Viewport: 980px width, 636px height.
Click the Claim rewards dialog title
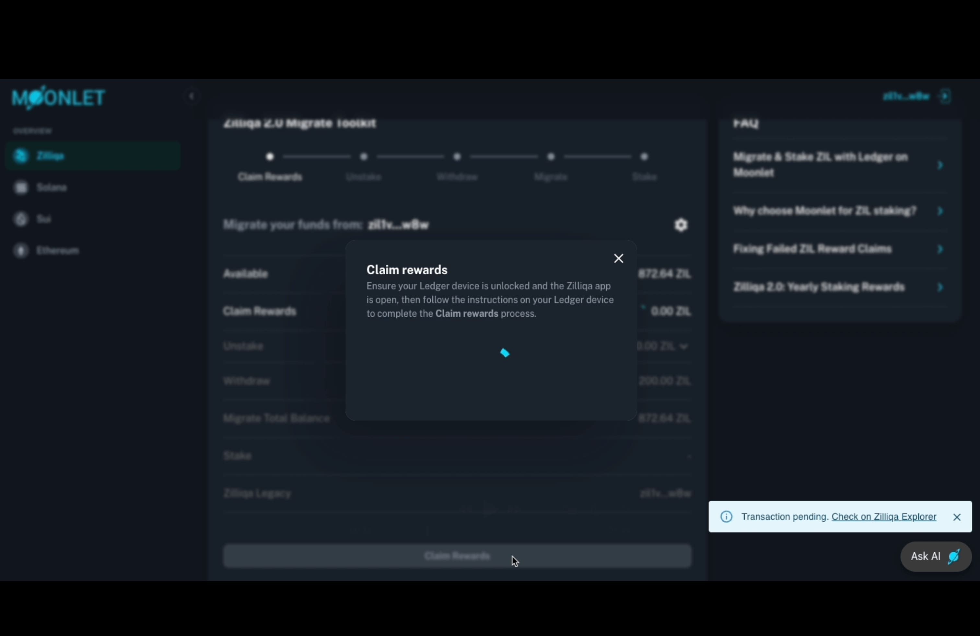point(407,270)
